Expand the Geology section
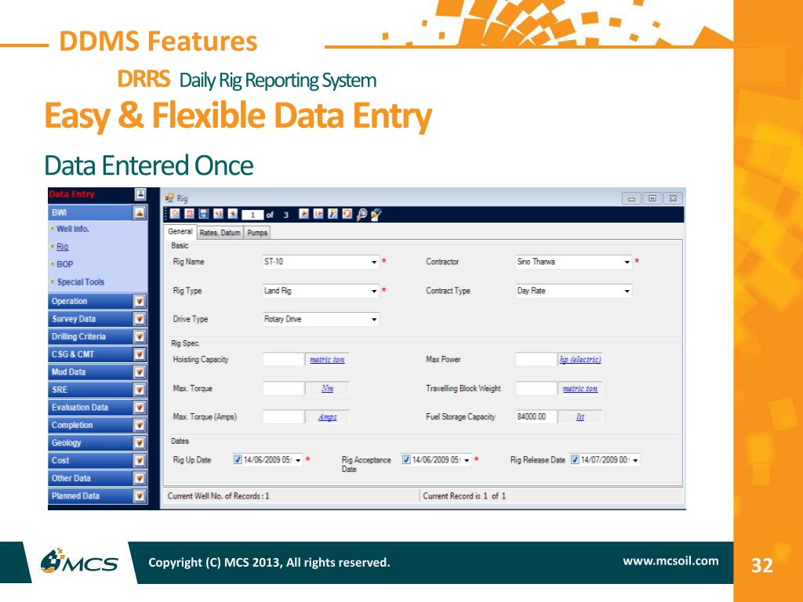The height and width of the screenshot is (602, 803). tap(140, 443)
